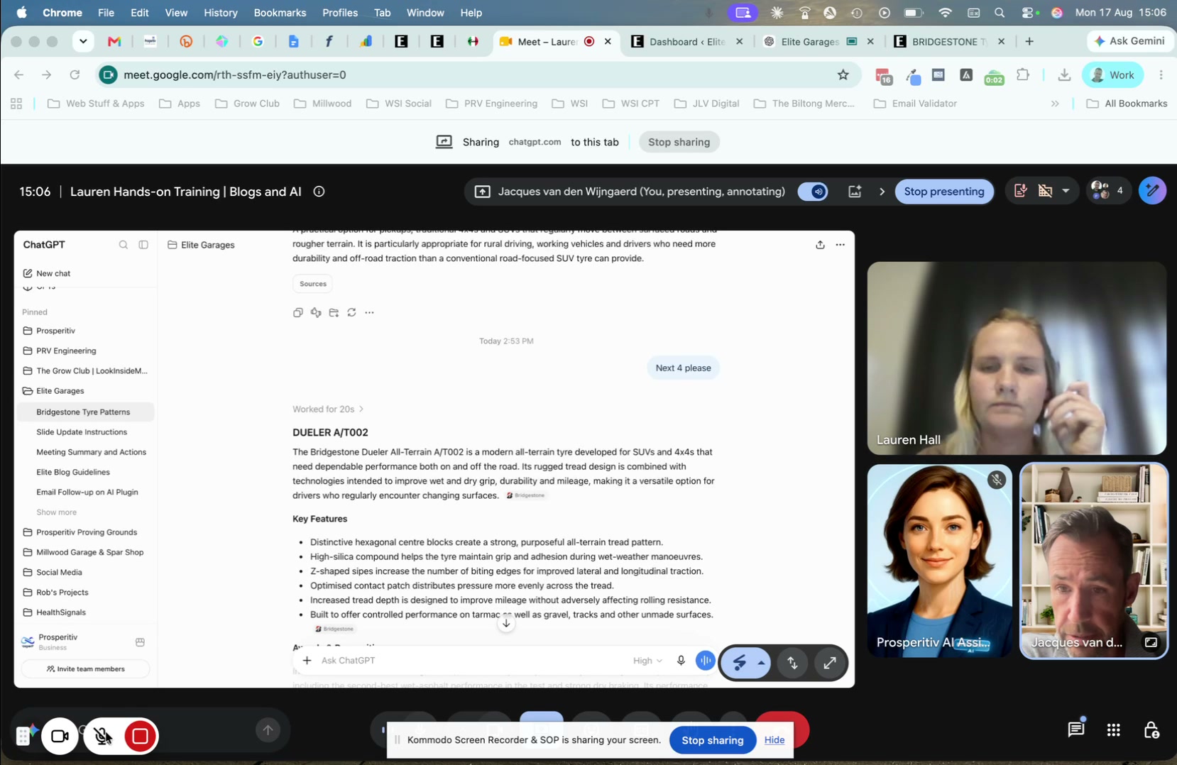The image size is (1177, 765).
Task: Click Ask Gemini button in Chrome
Action: (1131, 41)
